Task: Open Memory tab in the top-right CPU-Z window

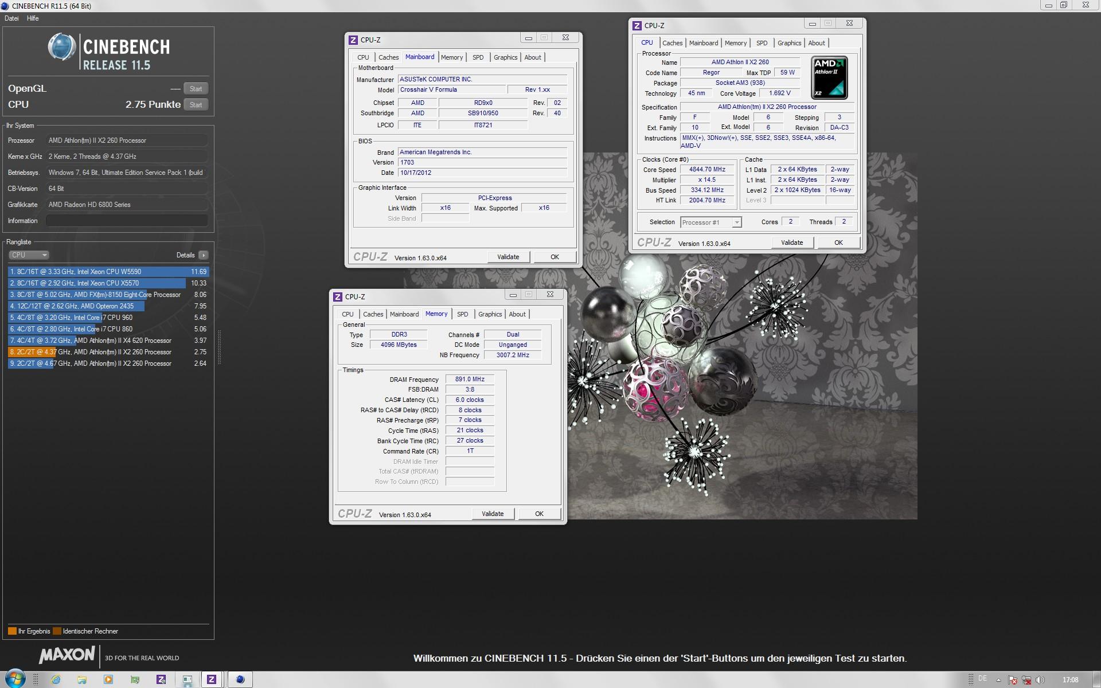Action: 735,43
